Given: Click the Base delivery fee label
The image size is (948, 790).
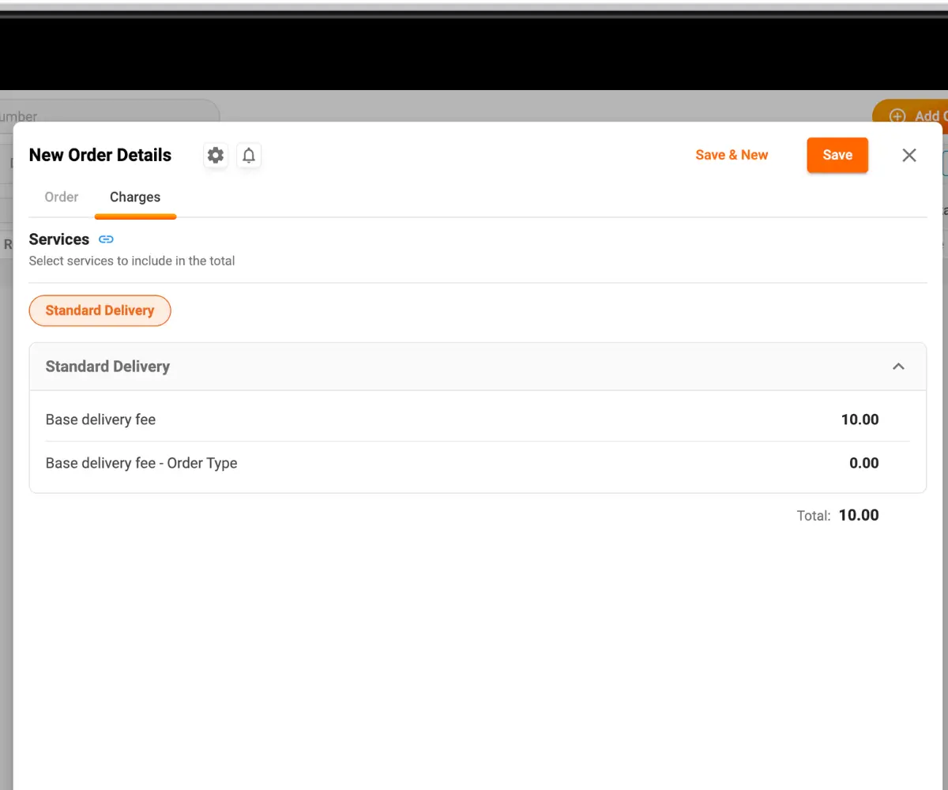Looking at the screenshot, I should coord(100,419).
